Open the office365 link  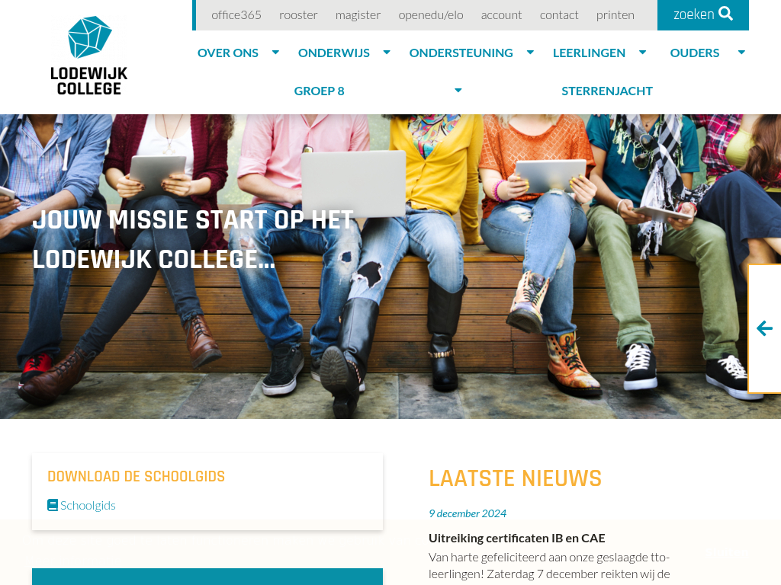(x=236, y=15)
